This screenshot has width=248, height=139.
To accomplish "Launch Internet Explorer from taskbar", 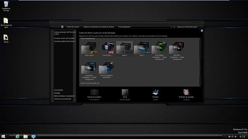I will point(17,136).
